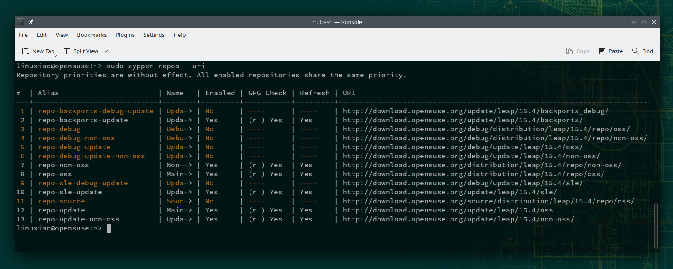Click the 'URI' column header

349,93
